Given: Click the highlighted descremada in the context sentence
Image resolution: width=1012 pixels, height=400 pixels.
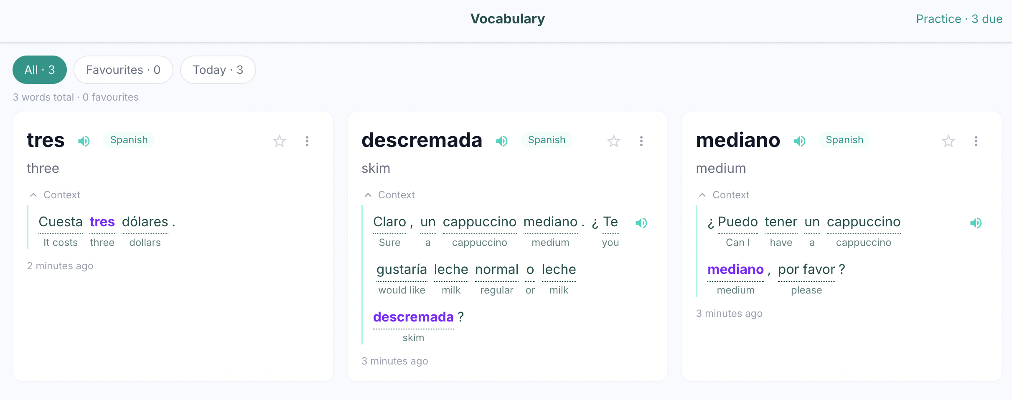Looking at the screenshot, I should (413, 317).
